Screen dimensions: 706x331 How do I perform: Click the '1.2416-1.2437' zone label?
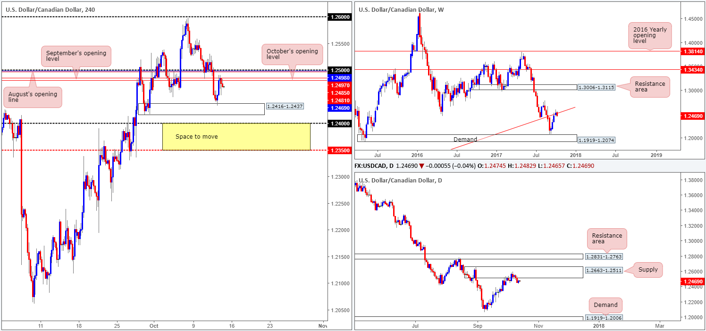(285, 107)
